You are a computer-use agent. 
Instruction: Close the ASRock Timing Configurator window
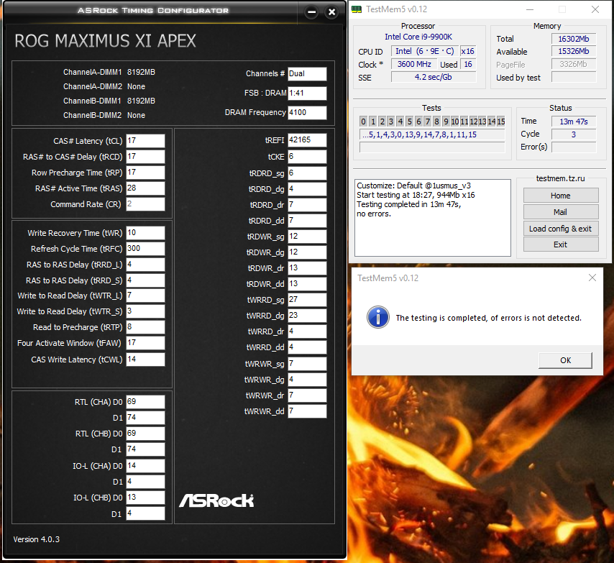tap(331, 12)
